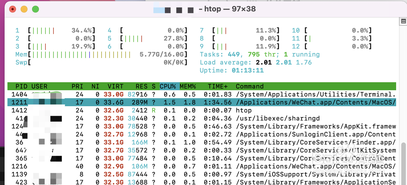This screenshot has height=185, width=407.
Task: Click CPU 5 usage meter 27.8%
Action: pos(148,38)
